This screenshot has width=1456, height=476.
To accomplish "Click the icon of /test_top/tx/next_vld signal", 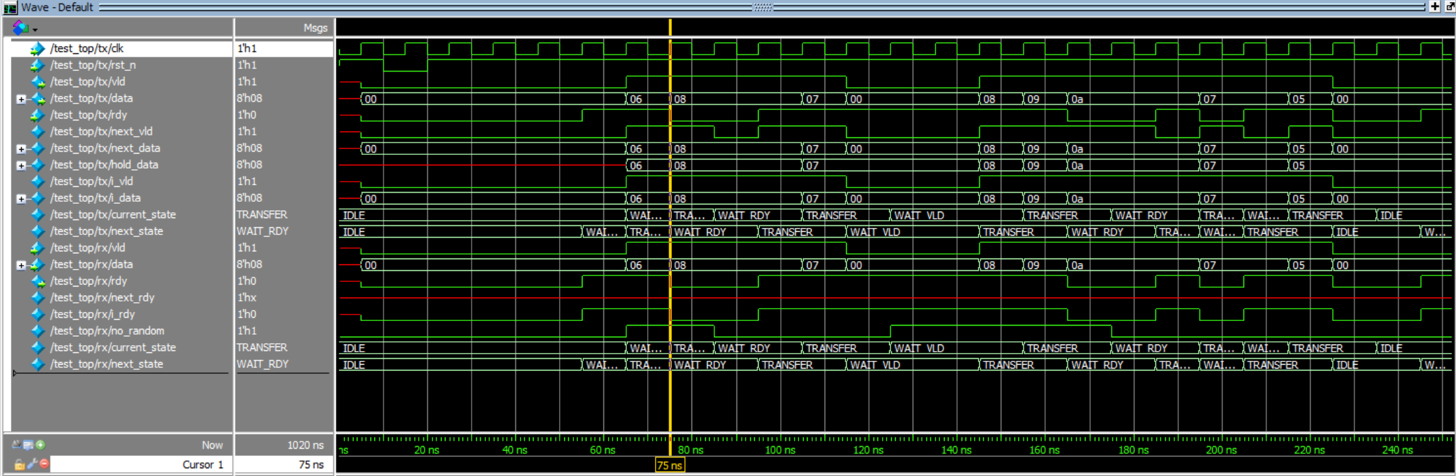I will (x=38, y=132).
